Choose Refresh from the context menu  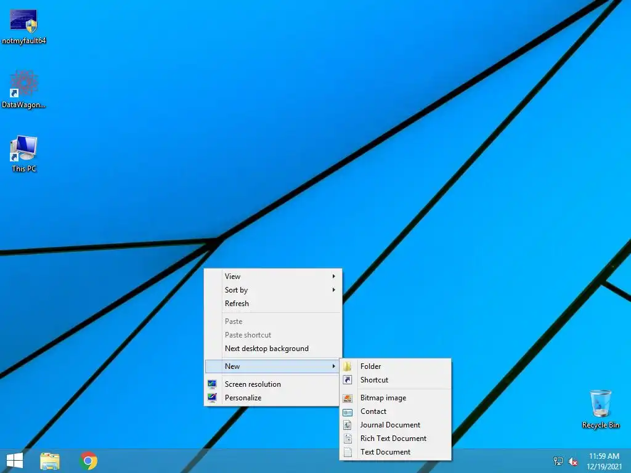pos(273,304)
